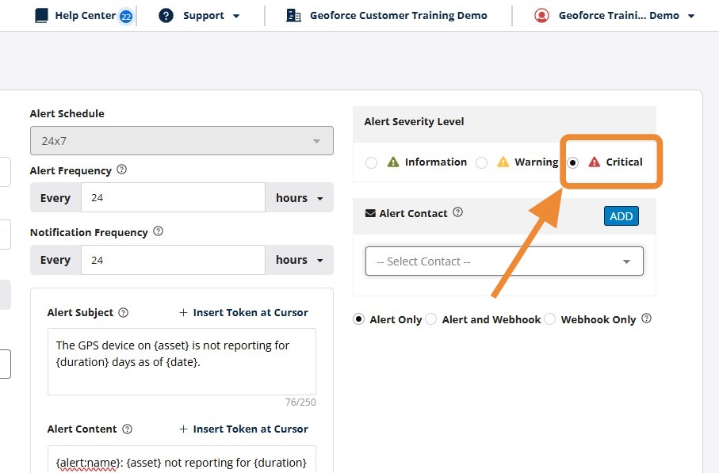Click the Webhook Only help icon
Image resolution: width=719 pixels, height=473 pixels.
click(647, 318)
